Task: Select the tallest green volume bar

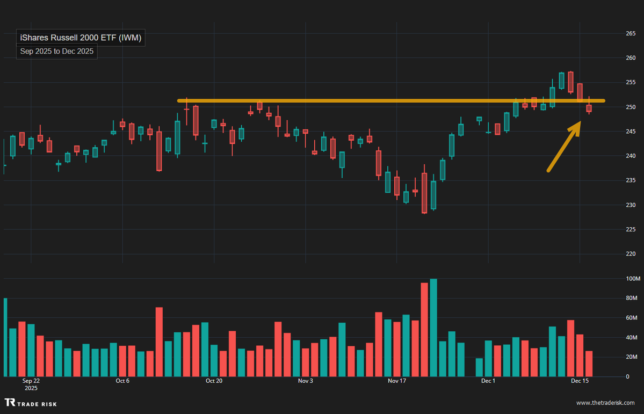Action: 433,328
